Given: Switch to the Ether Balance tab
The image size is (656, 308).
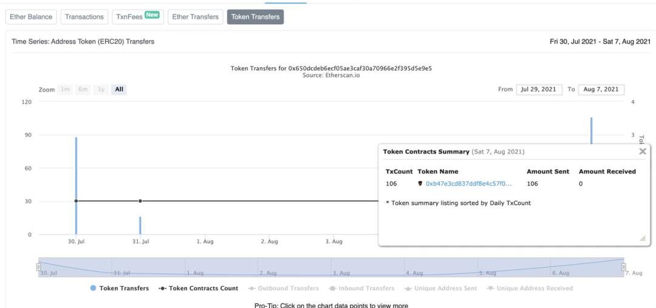Looking at the screenshot, I should point(31,17).
